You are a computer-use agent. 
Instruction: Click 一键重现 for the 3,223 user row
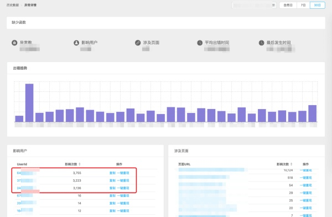(x=123, y=180)
